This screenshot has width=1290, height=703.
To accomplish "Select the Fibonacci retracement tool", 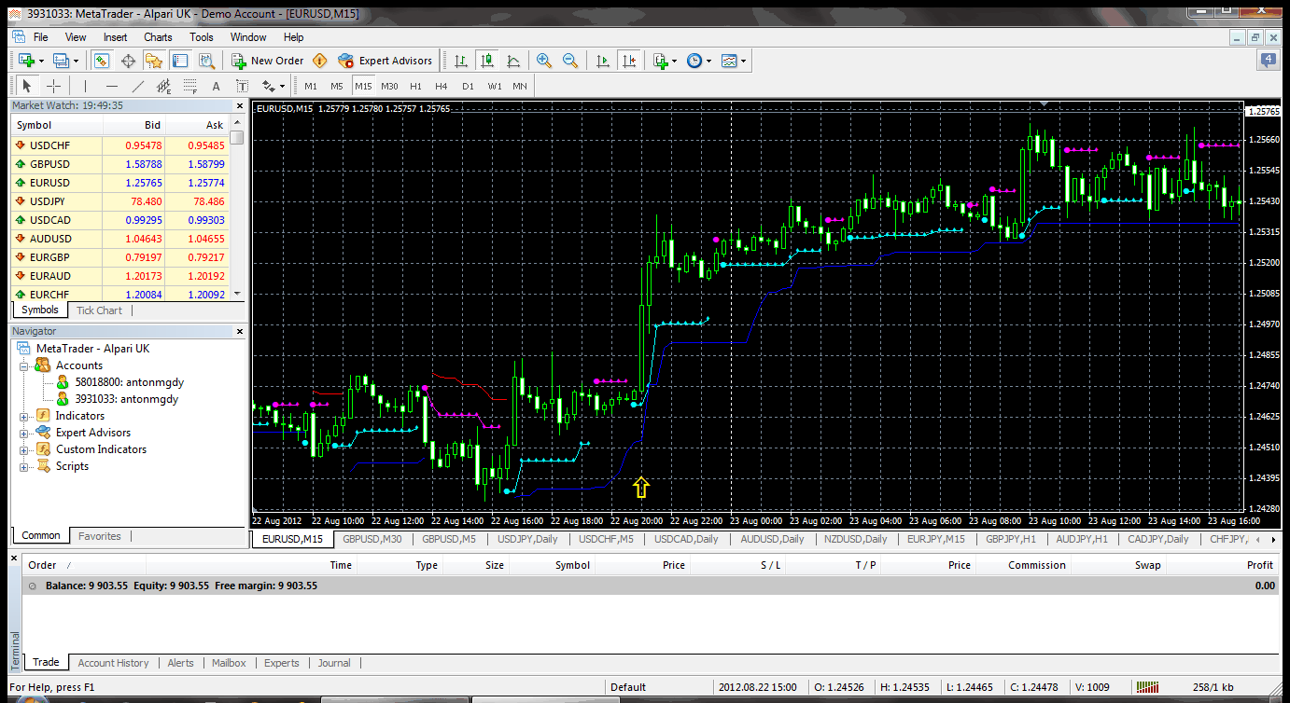I will click(x=189, y=86).
